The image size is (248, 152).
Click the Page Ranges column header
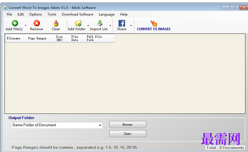(x=40, y=38)
